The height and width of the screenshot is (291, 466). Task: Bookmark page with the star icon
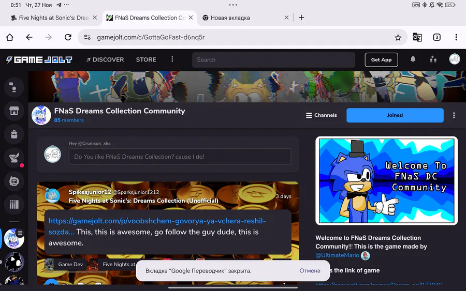coord(398,37)
